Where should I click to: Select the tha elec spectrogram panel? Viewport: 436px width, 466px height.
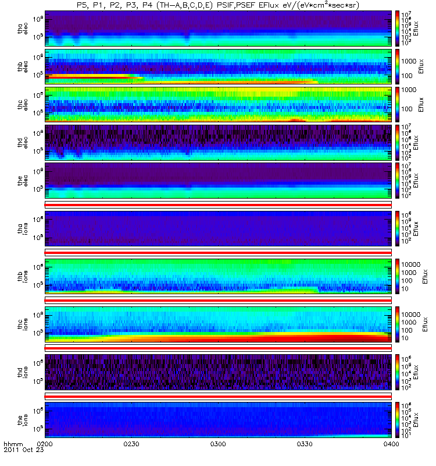(218, 28)
